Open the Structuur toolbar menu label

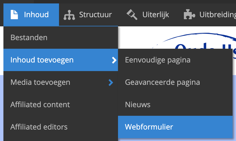[95, 14]
